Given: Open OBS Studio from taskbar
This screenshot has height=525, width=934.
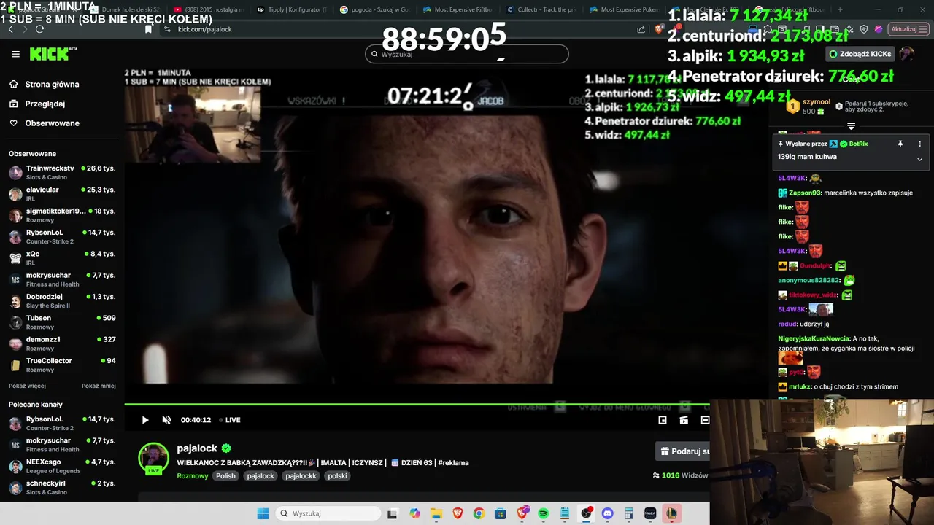Looking at the screenshot, I should pyautogui.click(x=586, y=513).
